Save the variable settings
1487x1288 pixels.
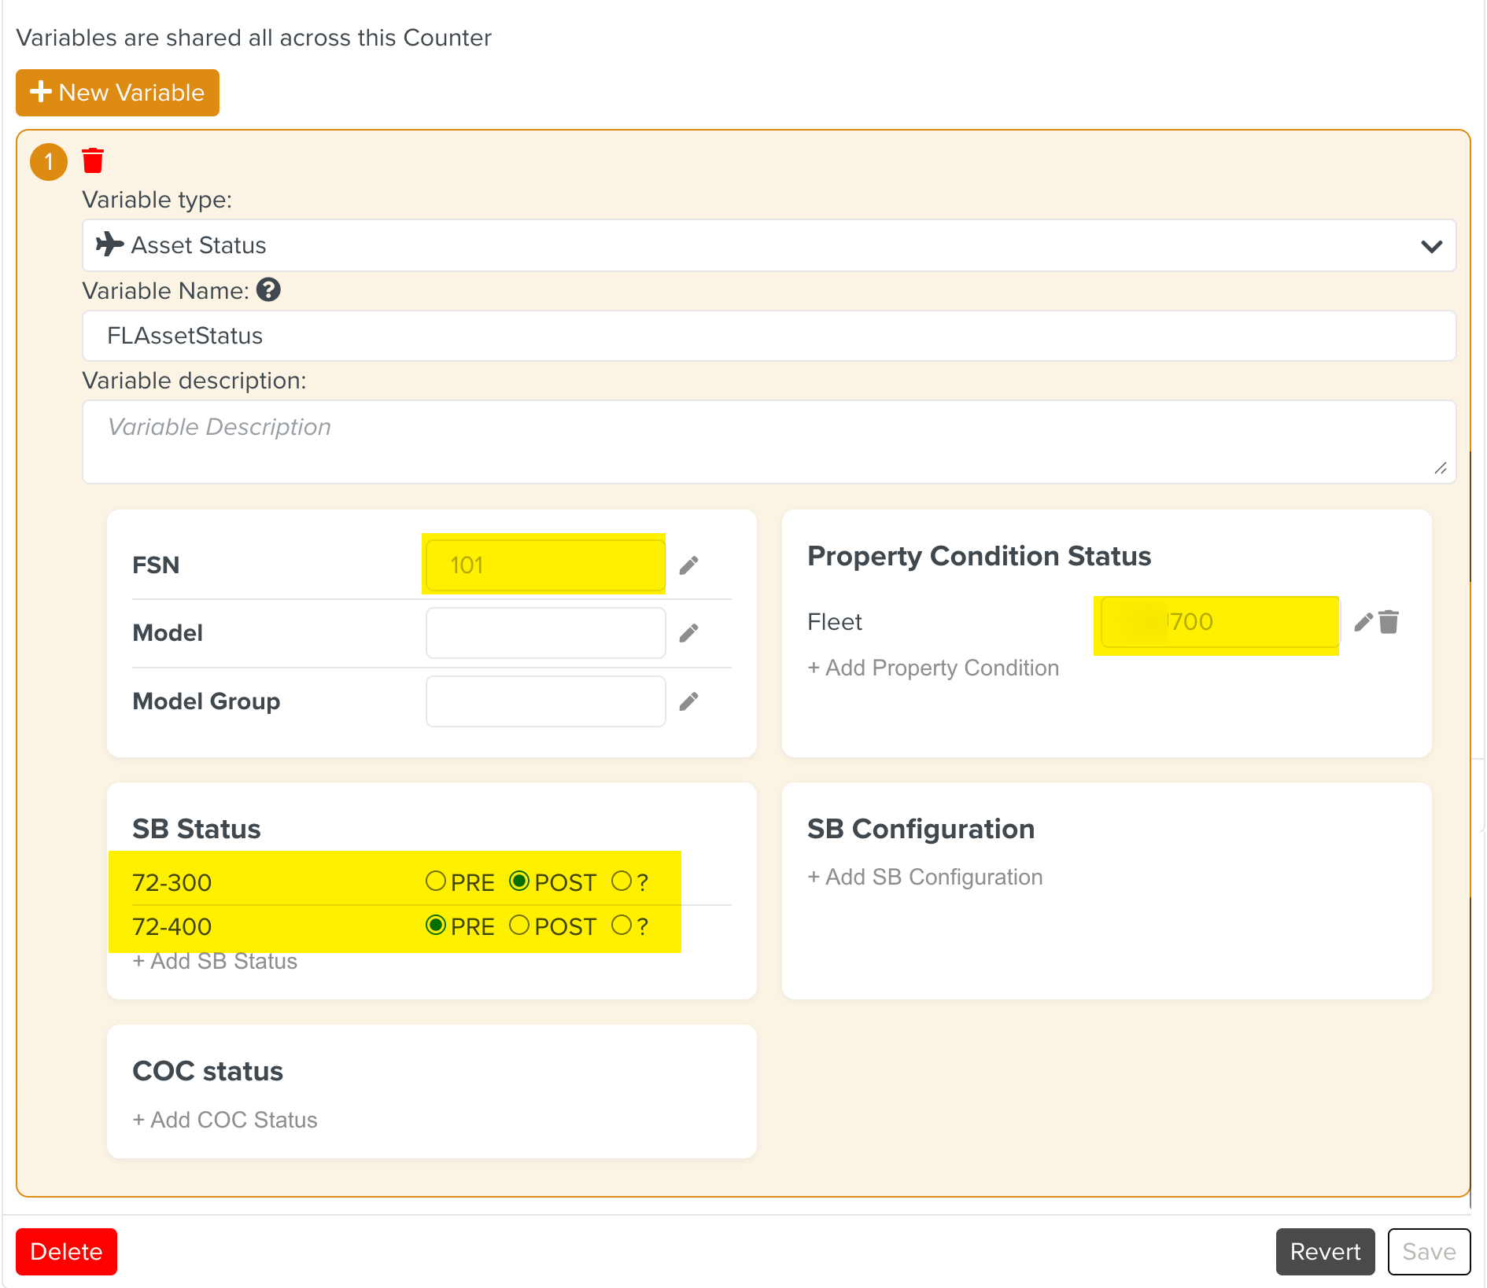pos(1429,1251)
